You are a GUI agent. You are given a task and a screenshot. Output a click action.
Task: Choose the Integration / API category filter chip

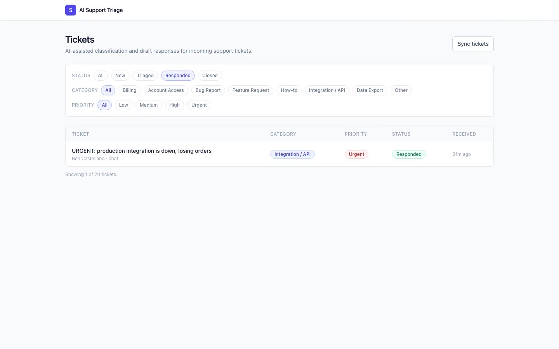coord(327,90)
